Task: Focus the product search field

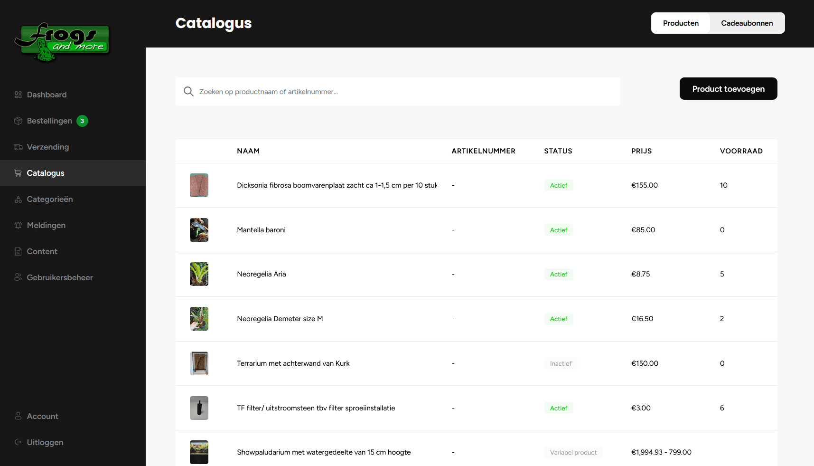Action: (x=398, y=92)
